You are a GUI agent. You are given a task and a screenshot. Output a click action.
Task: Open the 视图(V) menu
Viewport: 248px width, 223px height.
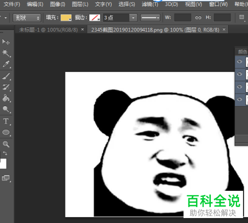click(193, 4)
